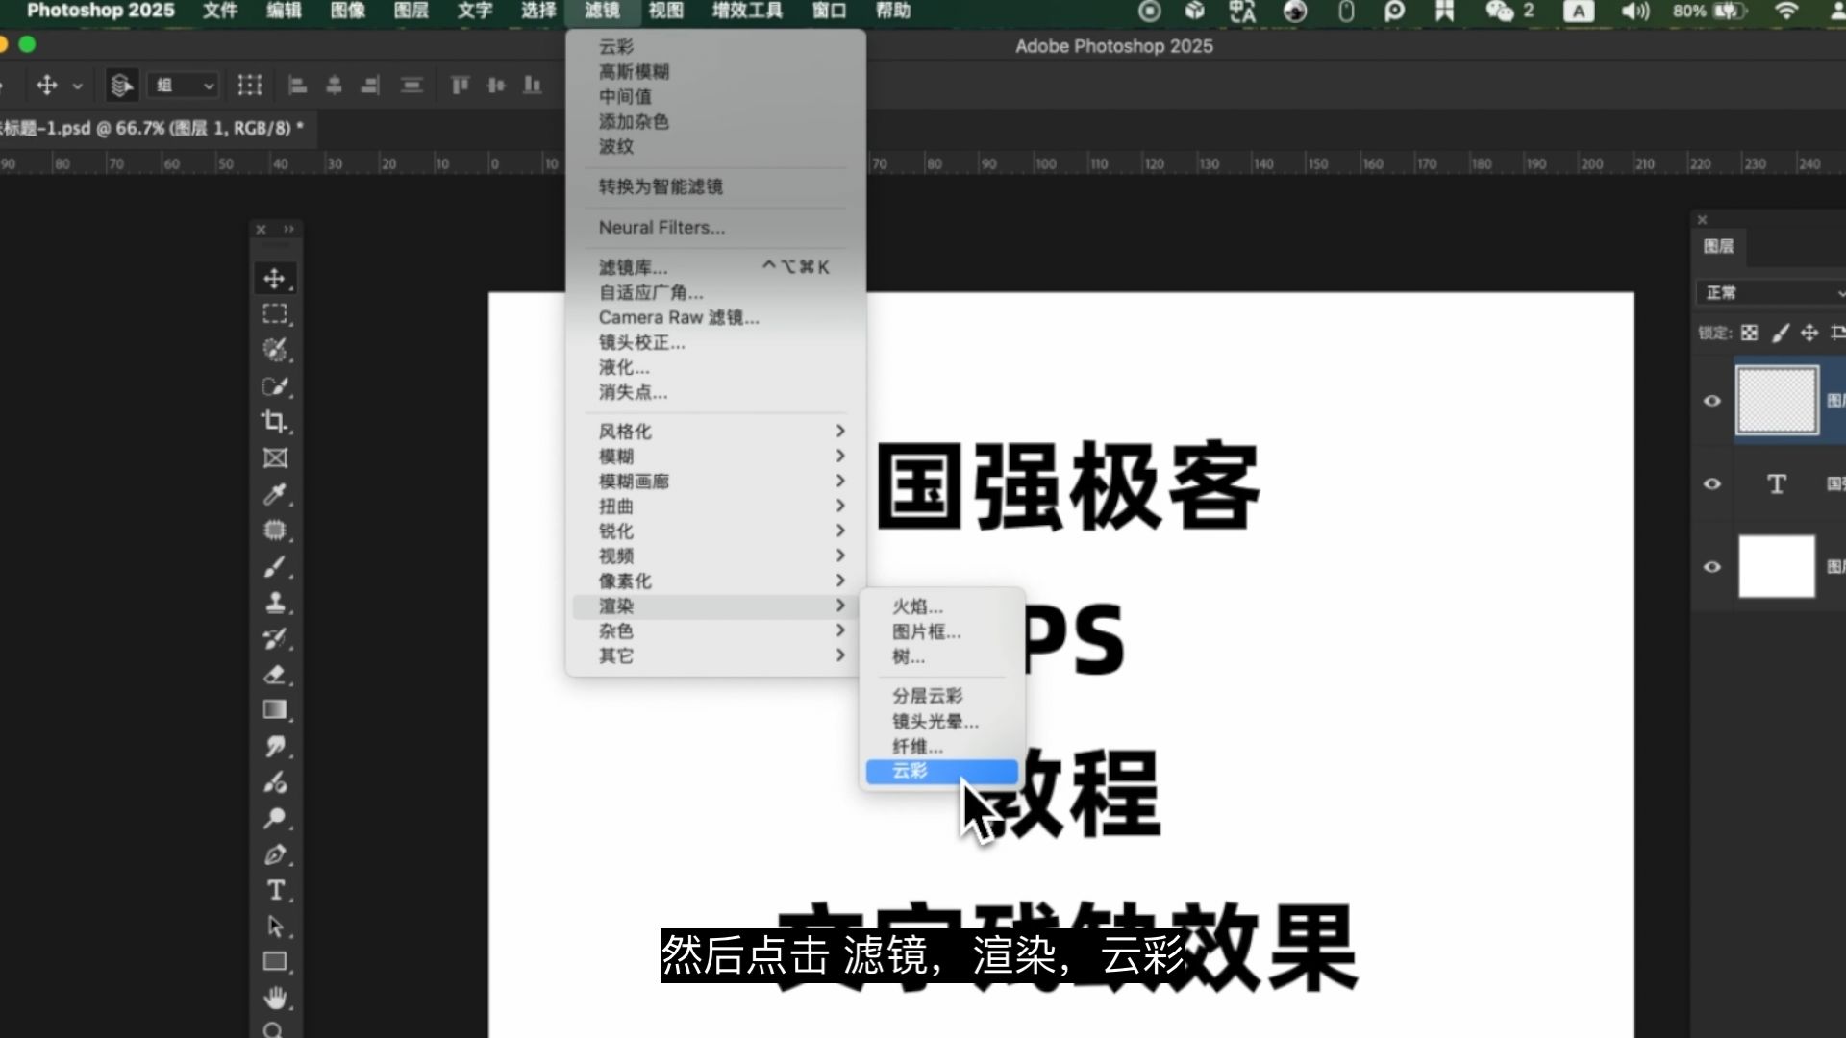
Task: Expand the 锐化 submenu
Action: point(716,531)
